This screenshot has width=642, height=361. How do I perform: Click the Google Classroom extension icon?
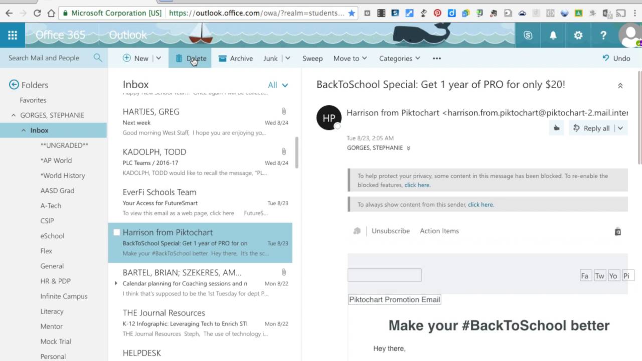579,14
